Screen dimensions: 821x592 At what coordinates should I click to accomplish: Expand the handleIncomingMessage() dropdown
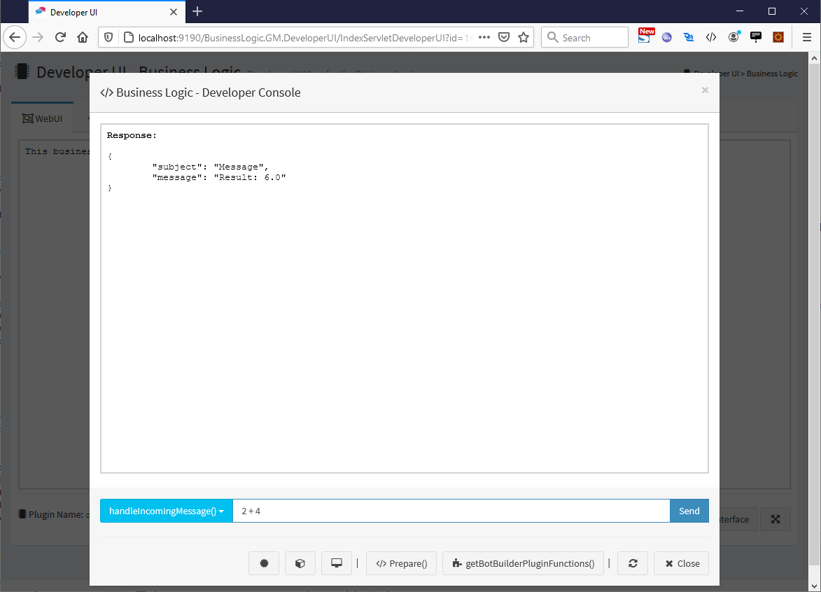[167, 511]
